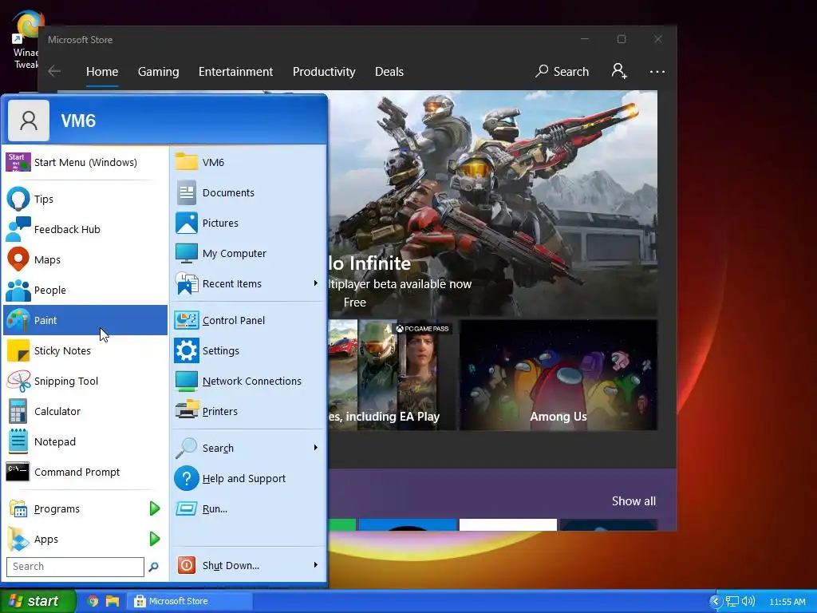Open Control Panel
This screenshot has height=613, width=817.
coord(248,320)
